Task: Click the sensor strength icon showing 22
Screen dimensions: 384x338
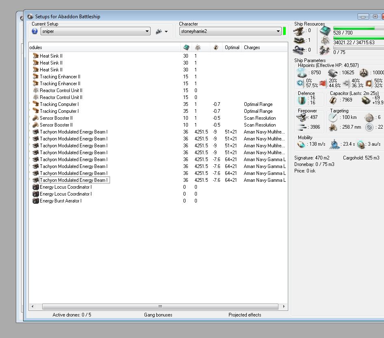Action: tap(369, 127)
